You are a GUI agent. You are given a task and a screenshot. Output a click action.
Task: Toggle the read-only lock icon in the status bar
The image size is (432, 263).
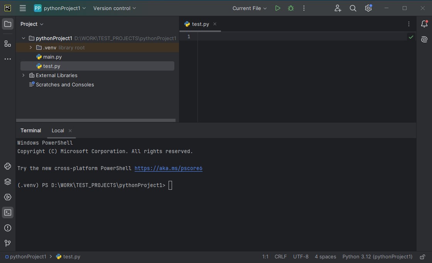point(422,257)
